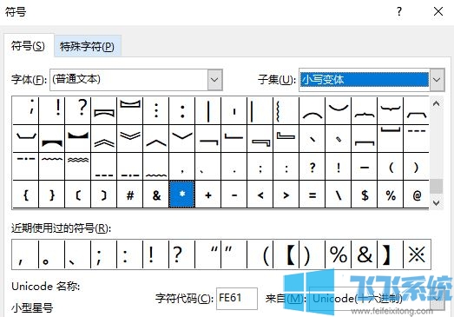This screenshot has width=454, height=317.
Task: Select the small exclamation mark in third row
Action: click(x=339, y=167)
